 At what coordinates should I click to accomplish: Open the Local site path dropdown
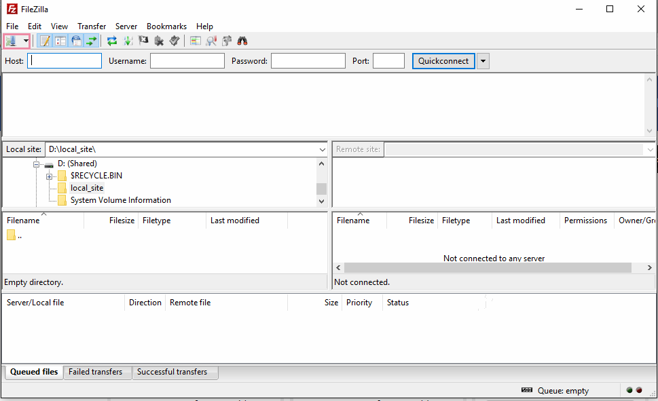coord(322,149)
